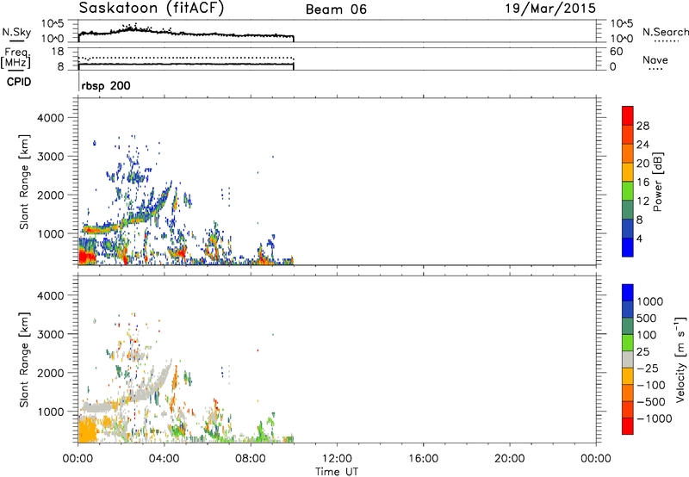Click the 'Nave' legend label
The width and height of the screenshot is (689, 477).
(655, 60)
